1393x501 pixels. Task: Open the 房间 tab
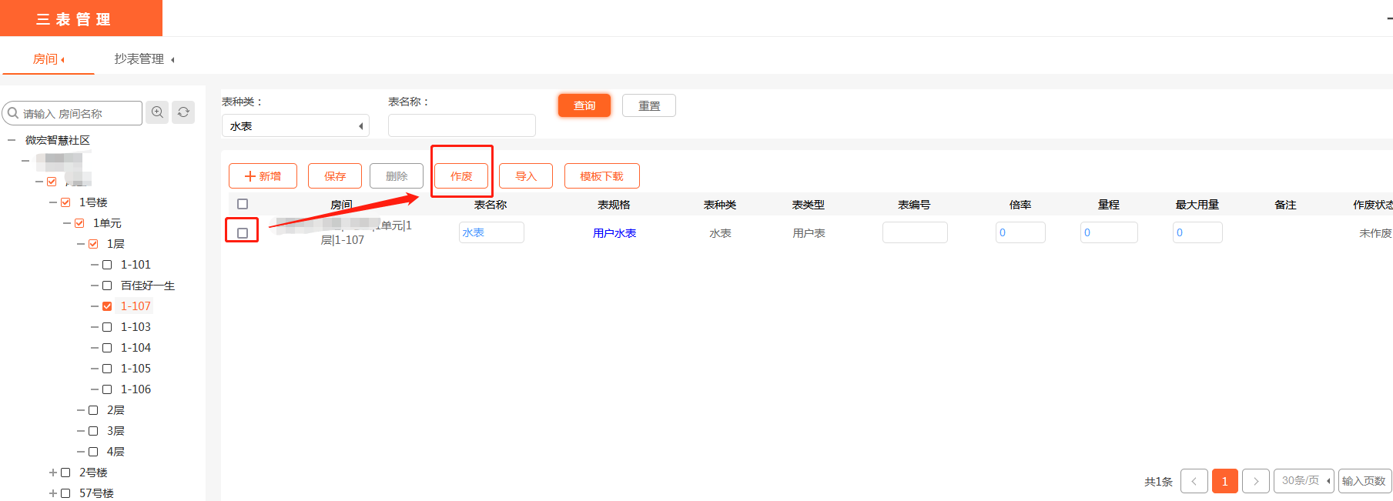[48, 59]
